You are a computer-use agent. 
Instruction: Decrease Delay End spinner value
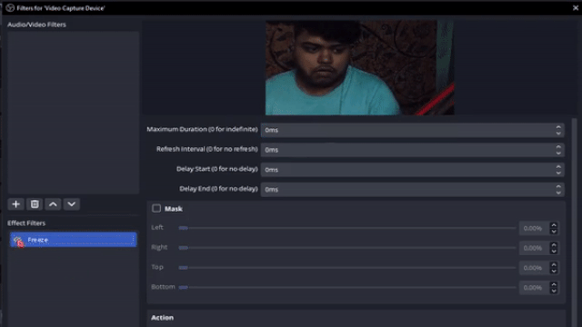558,193
